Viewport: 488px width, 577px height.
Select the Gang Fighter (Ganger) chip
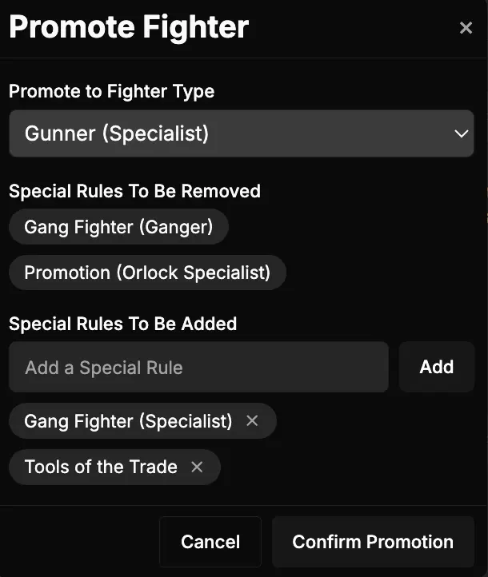coord(118,227)
